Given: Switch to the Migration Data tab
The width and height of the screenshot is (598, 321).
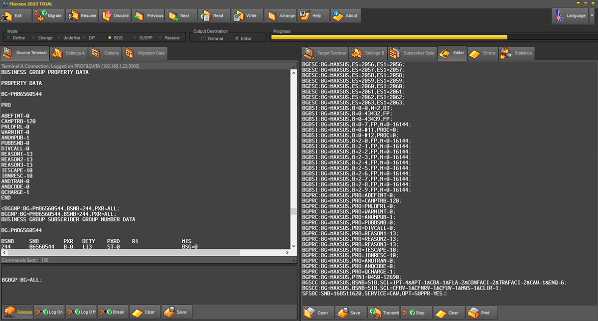Looking at the screenshot, I should pos(145,53).
